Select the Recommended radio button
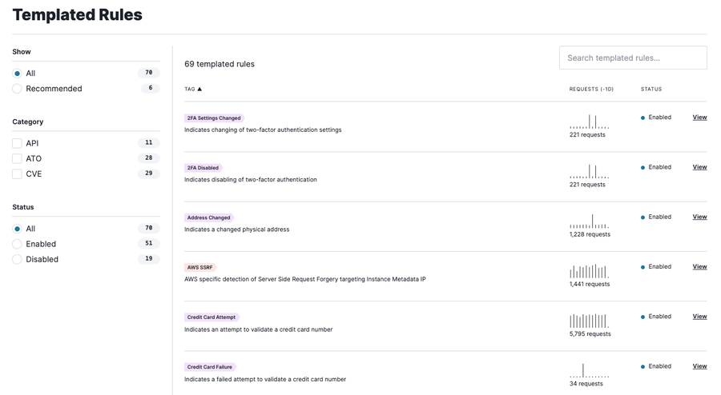This screenshot has width=721, height=395. (x=17, y=89)
